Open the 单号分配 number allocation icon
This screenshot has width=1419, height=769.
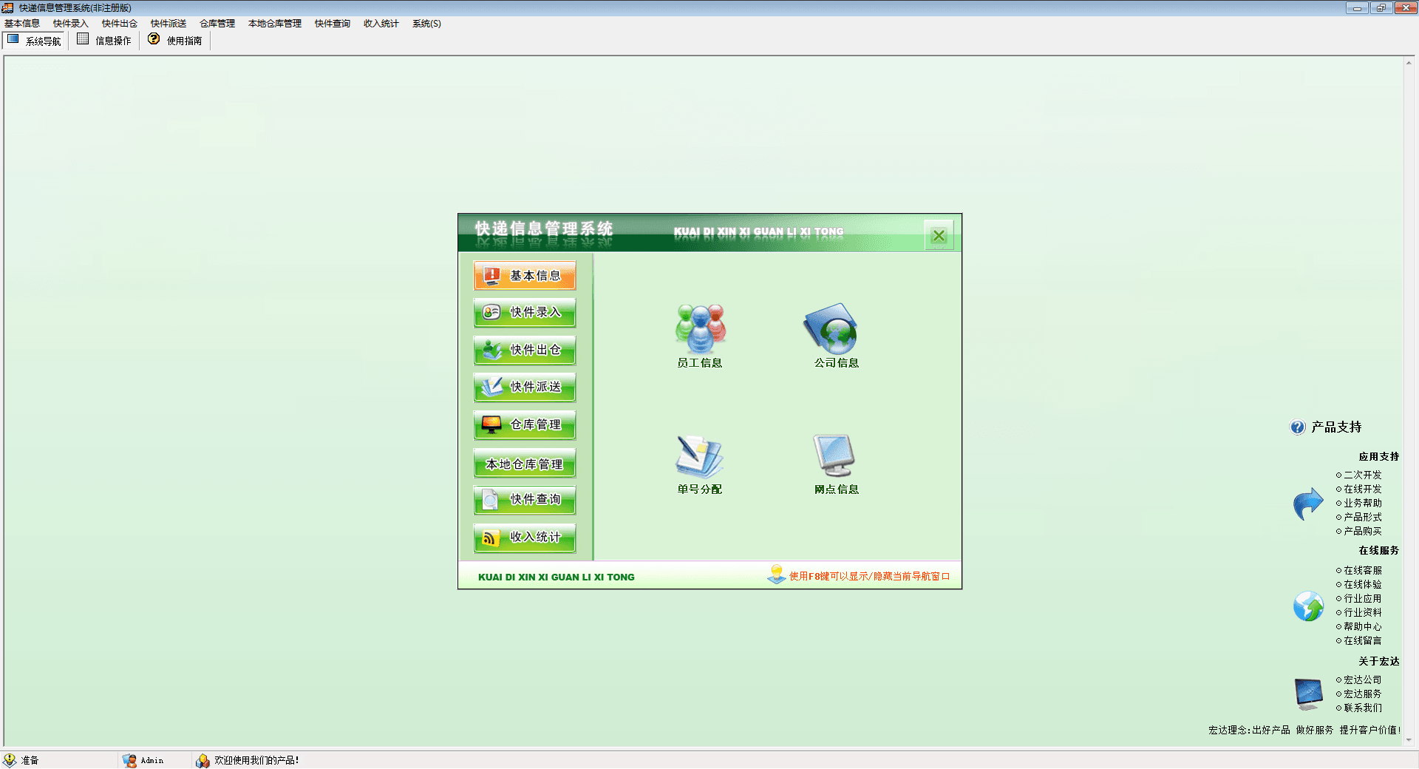click(x=699, y=456)
